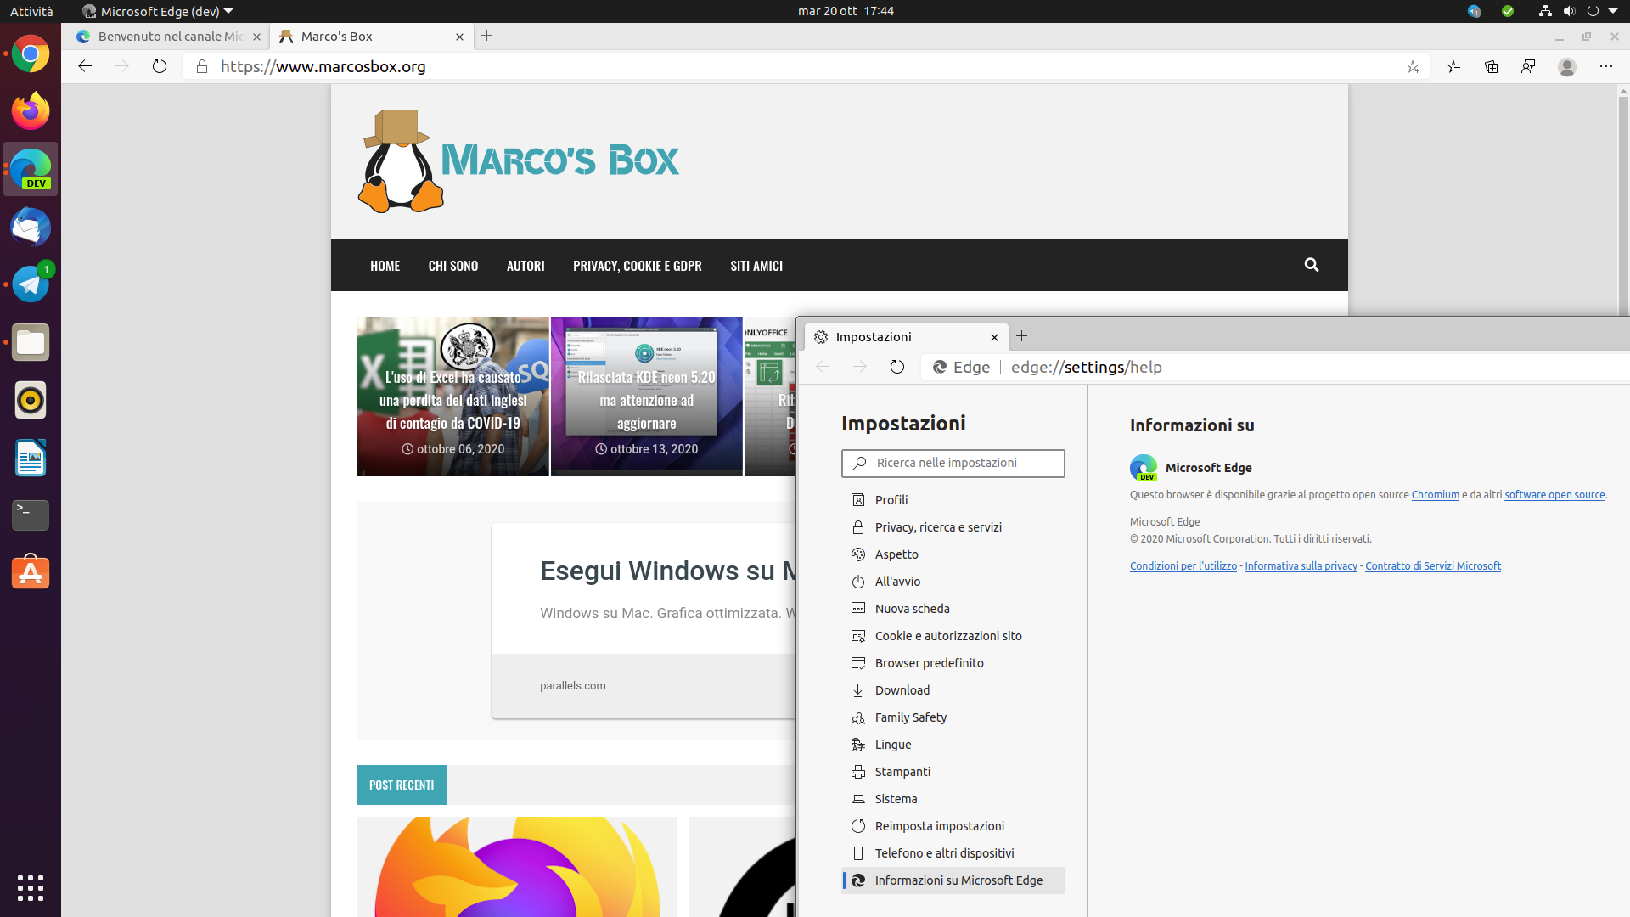Open the CHI SONO menu item
The image size is (1630, 917).
[453, 265]
